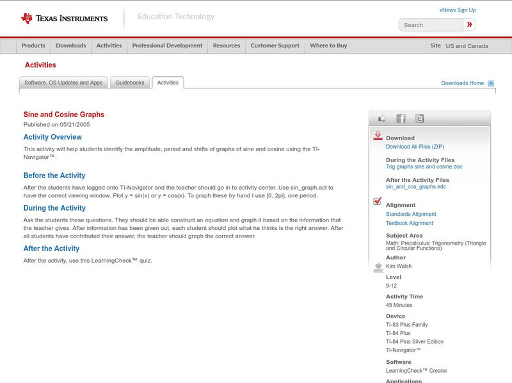Open the Standards Alignment link
Image resolution: width=512 pixels, height=383 pixels.
click(x=411, y=214)
